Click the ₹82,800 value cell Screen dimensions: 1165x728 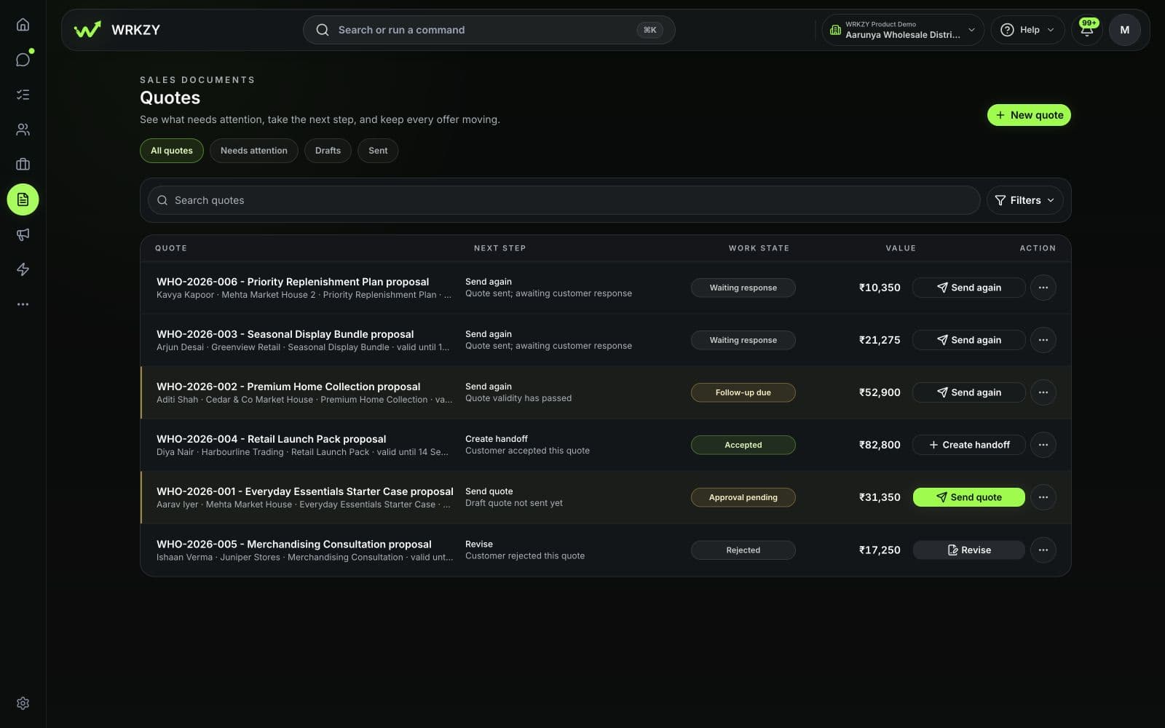(x=880, y=445)
